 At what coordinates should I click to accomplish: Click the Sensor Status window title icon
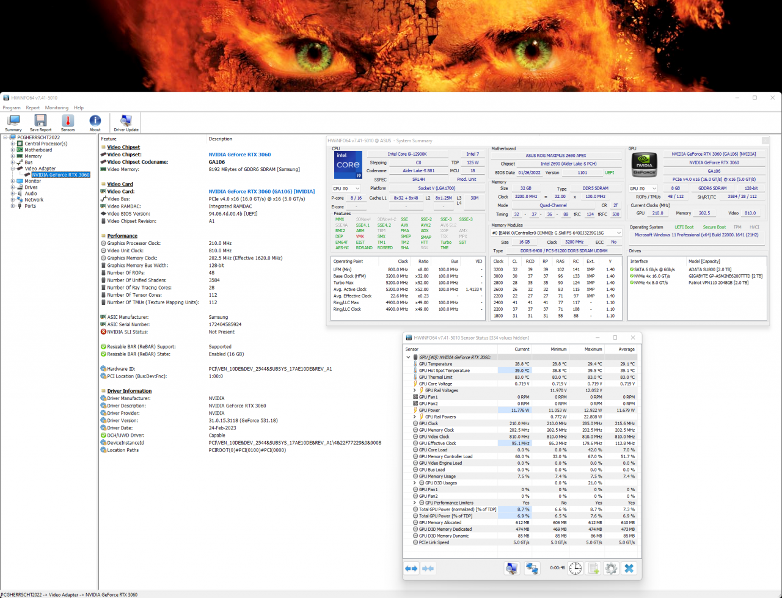click(409, 337)
